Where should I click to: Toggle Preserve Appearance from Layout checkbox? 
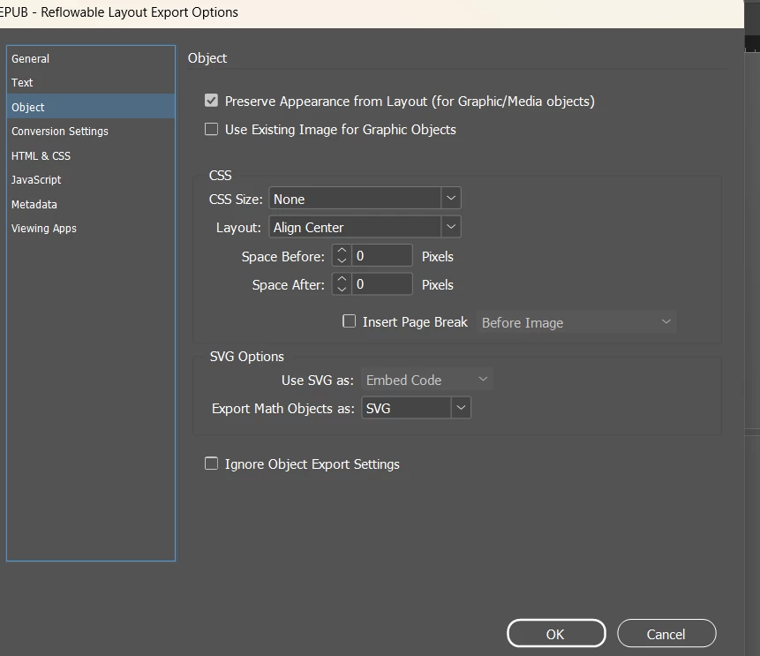pyautogui.click(x=211, y=101)
